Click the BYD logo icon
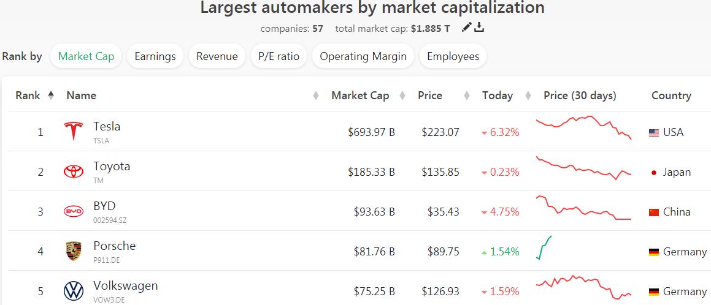This screenshot has width=711, height=305. pyautogui.click(x=74, y=212)
